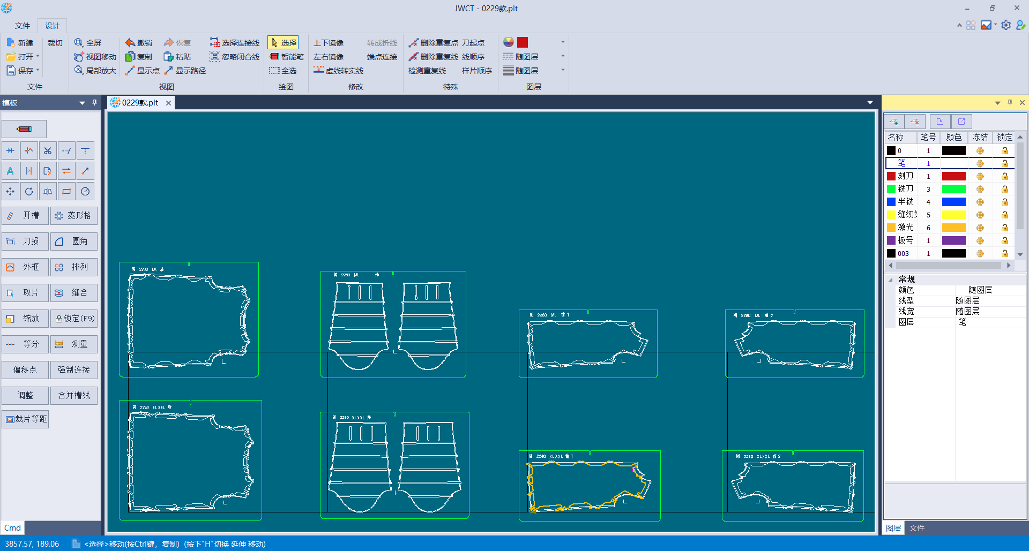The height and width of the screenshot is (551, 1029).
Task: Click the 合并槽线 button
Action: (74, 396)
